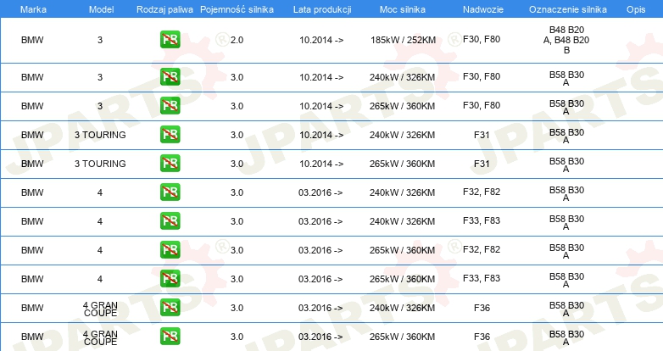Click the F31 body cell in the 265kW row

(482, 164)
